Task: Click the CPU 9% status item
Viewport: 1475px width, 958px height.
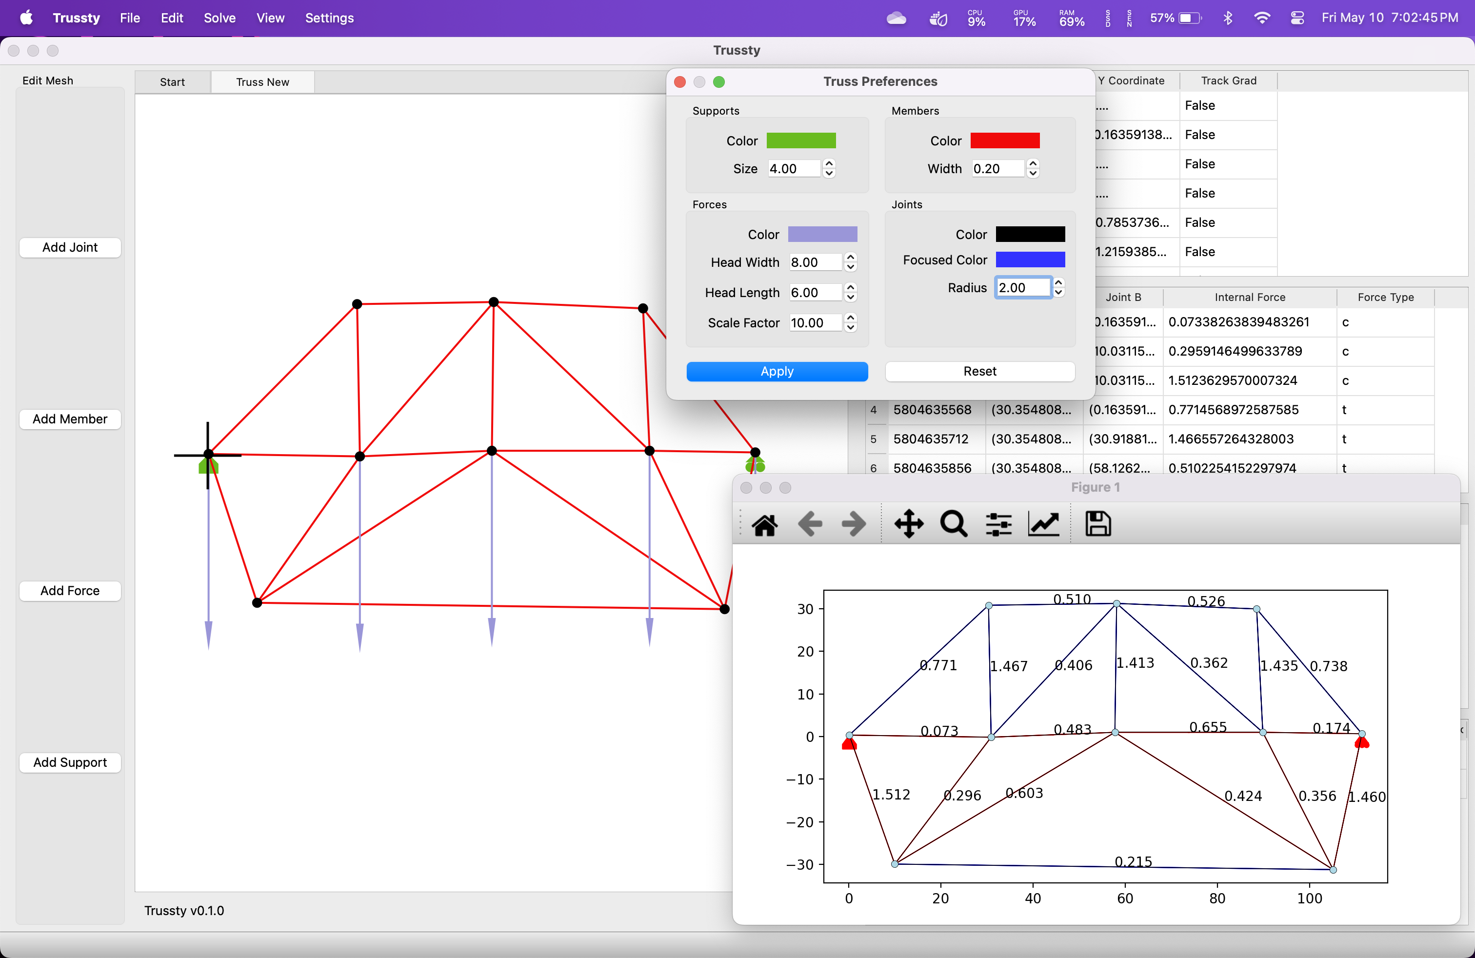Action: click(976, 18)
